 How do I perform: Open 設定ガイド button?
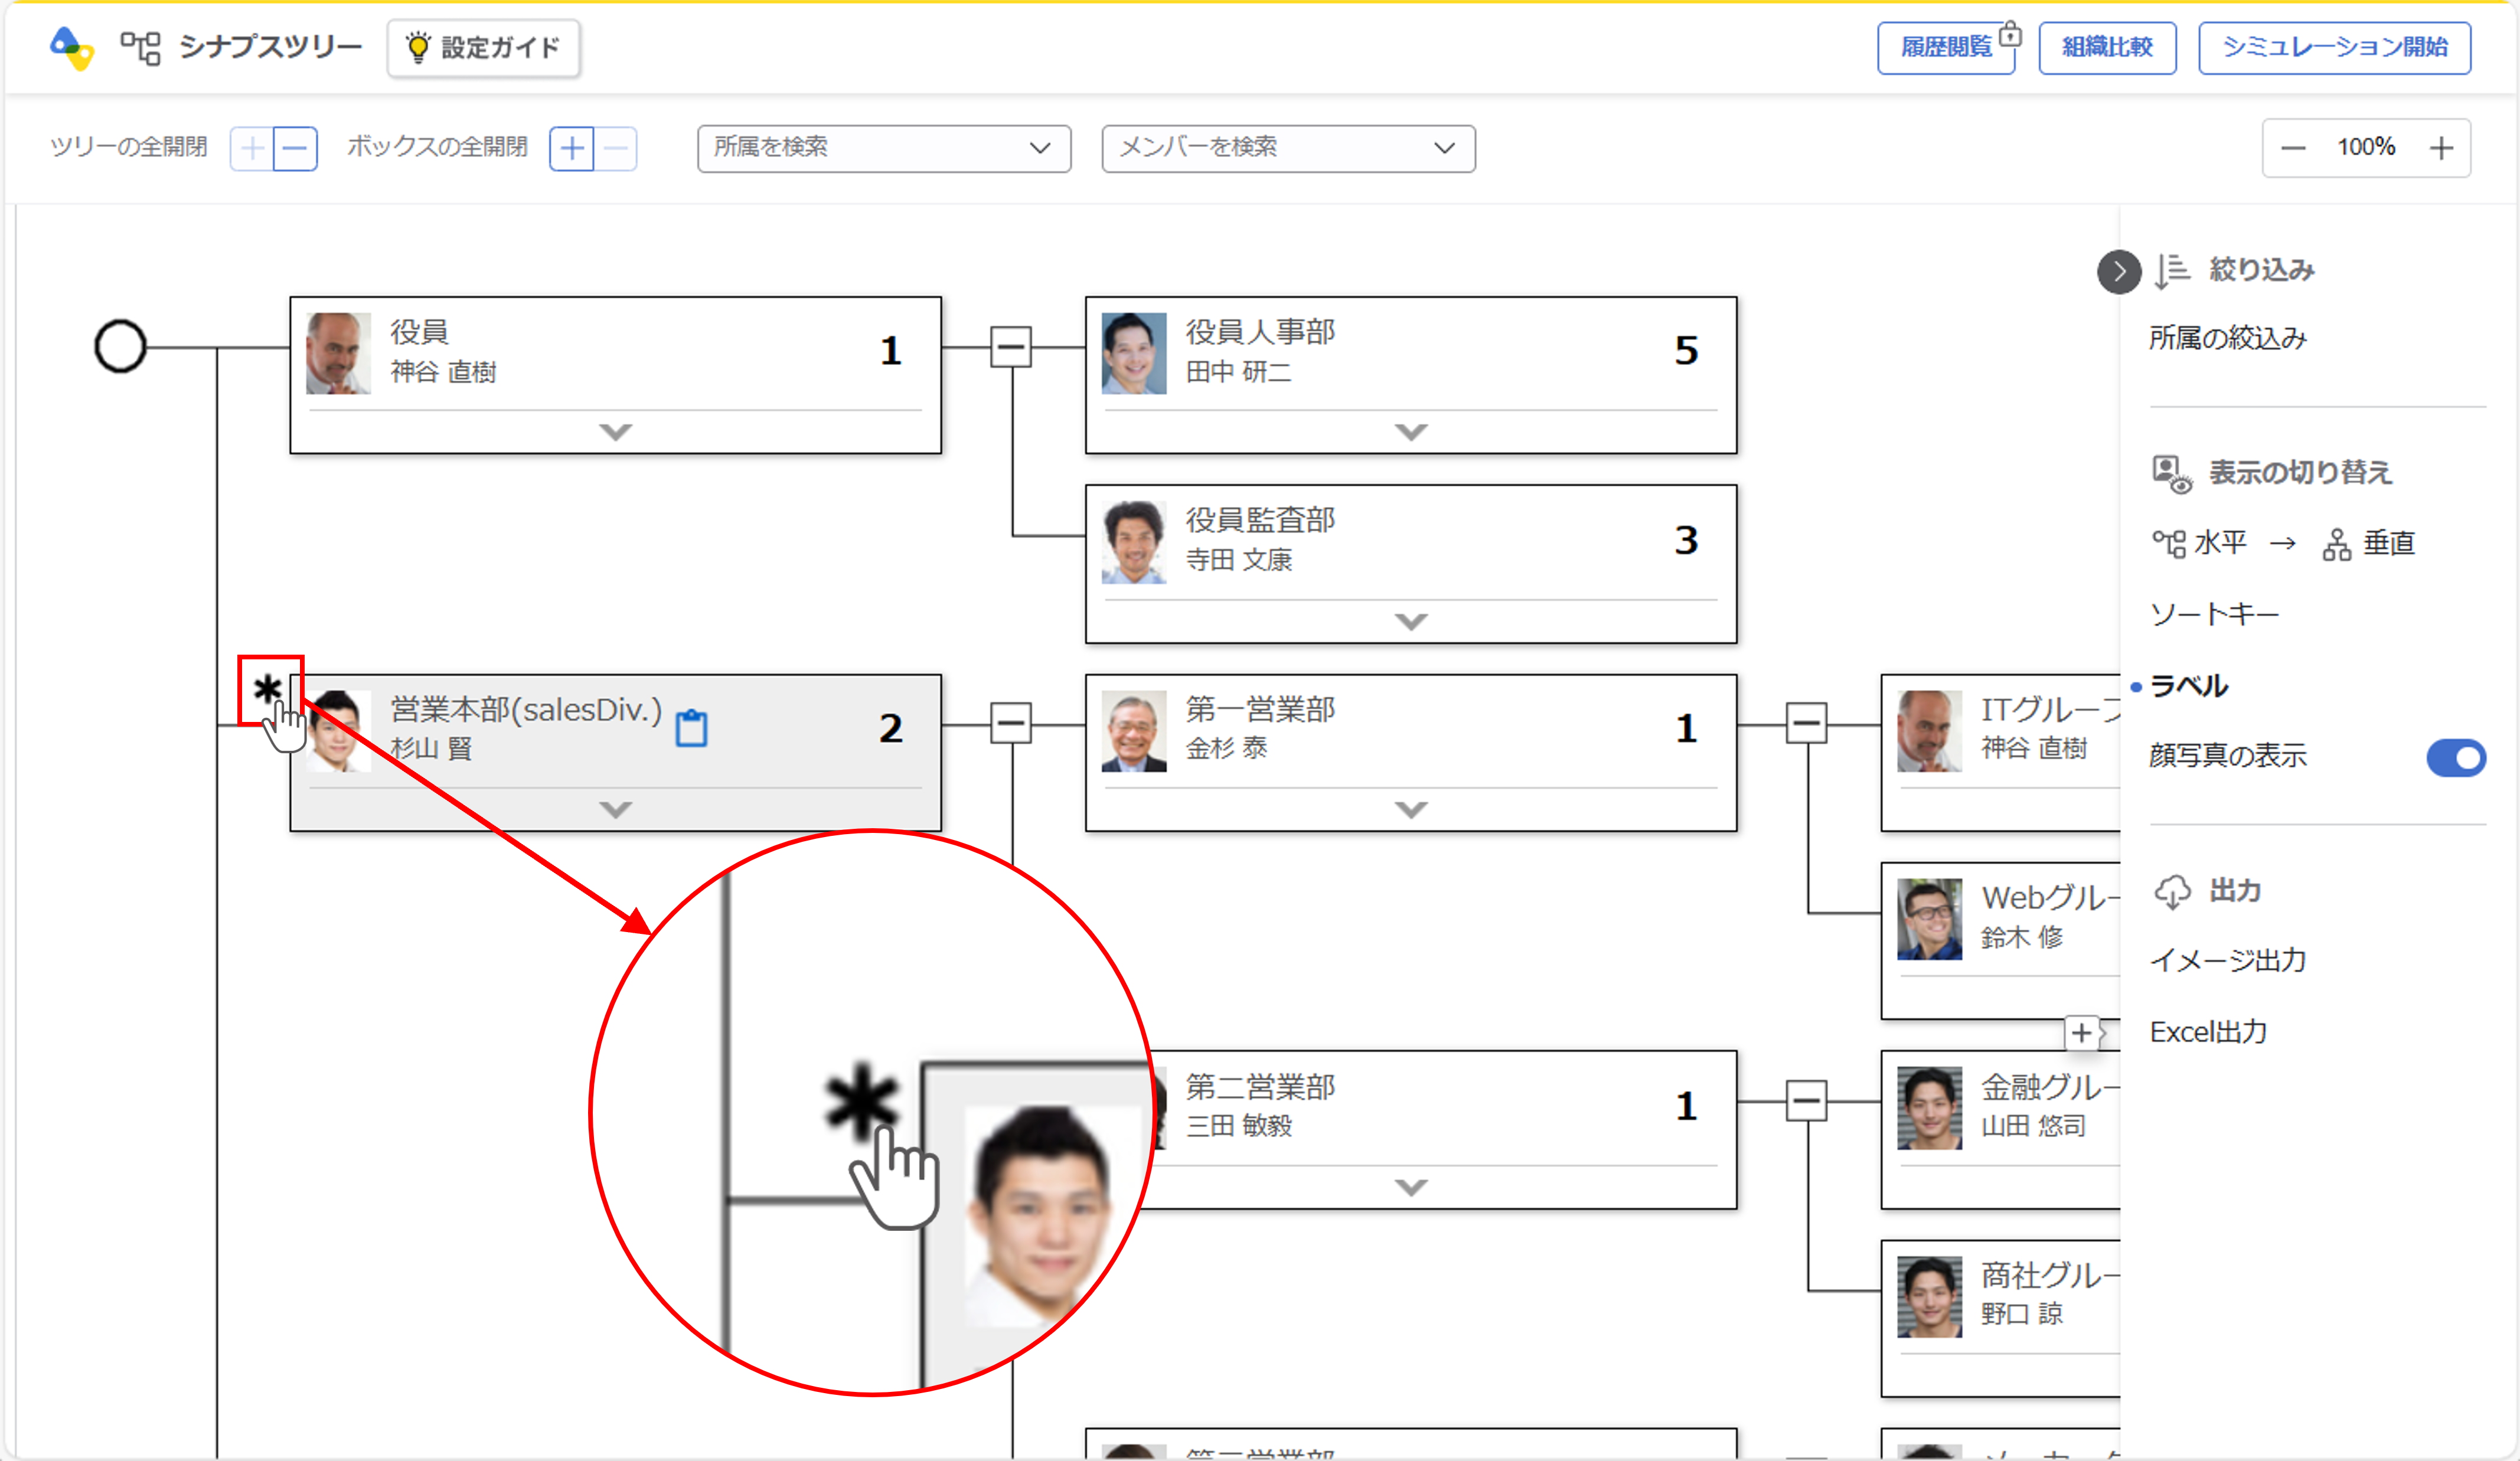(x=483, y=47)
